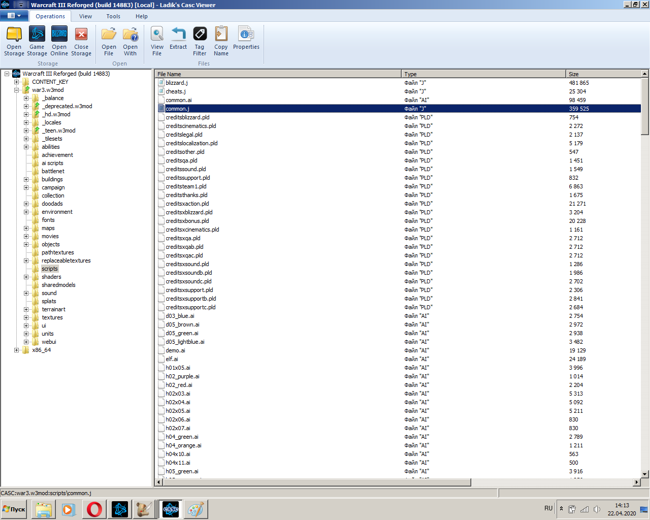
Task: Click the horizontal scroll left arrow
Action: click(159, 482)
